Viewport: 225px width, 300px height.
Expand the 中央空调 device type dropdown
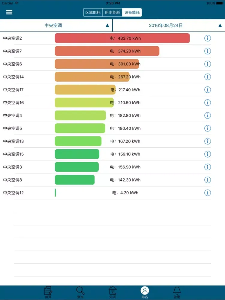(x=56, y=25)
